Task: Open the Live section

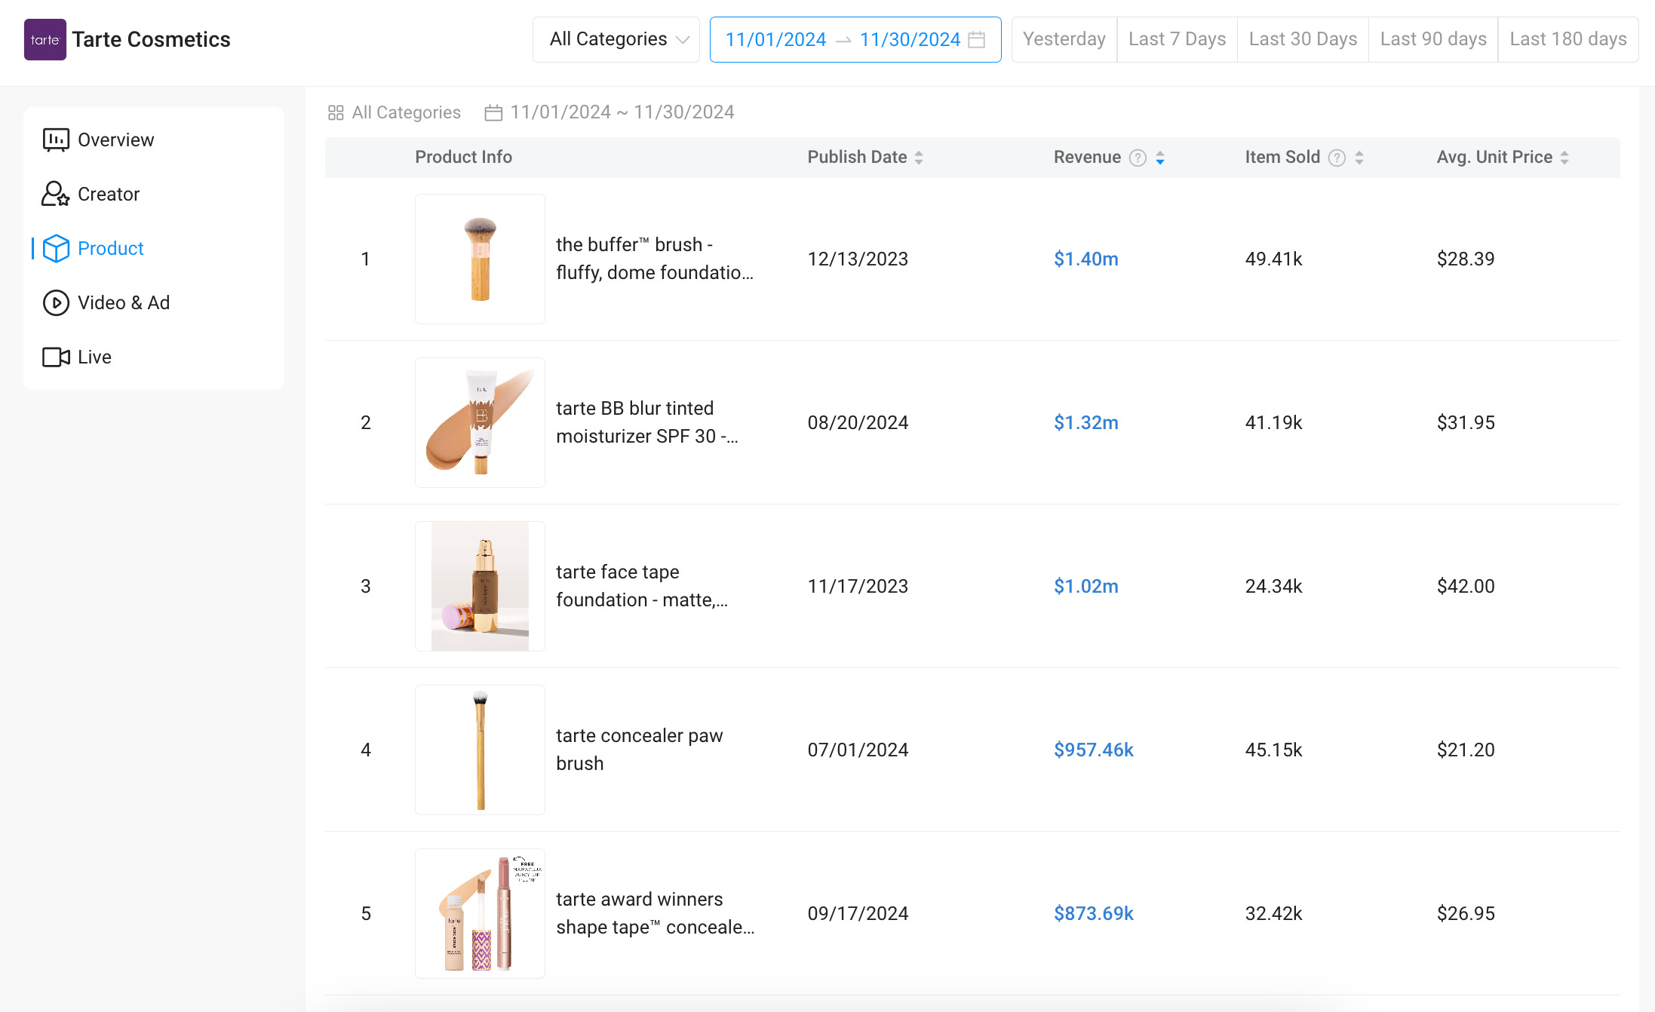Action: click(x=94, y=357)
